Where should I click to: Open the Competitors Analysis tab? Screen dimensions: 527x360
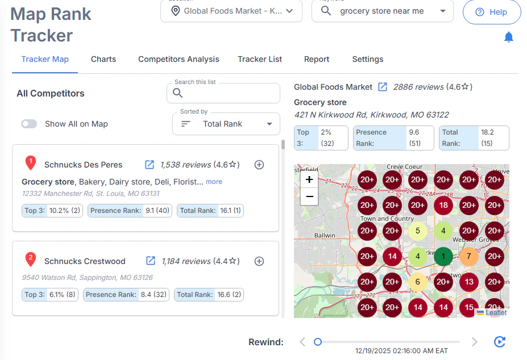click(x=179, y=60)
